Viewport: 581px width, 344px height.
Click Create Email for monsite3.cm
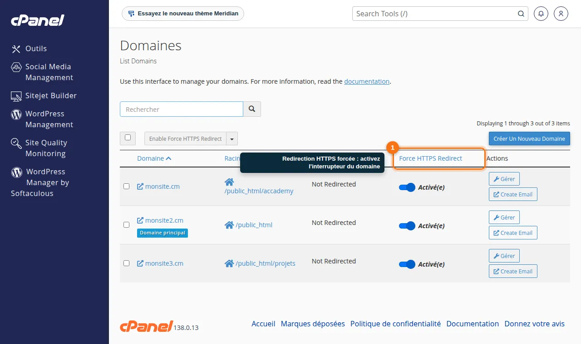[513, 271]
